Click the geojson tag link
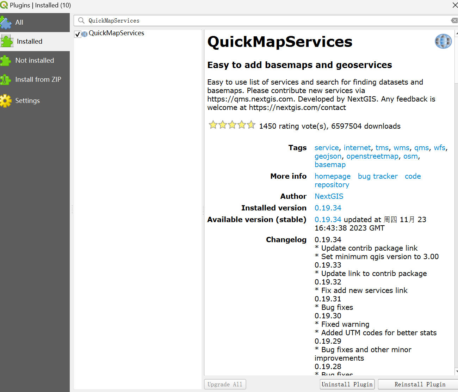 (328, 156)
